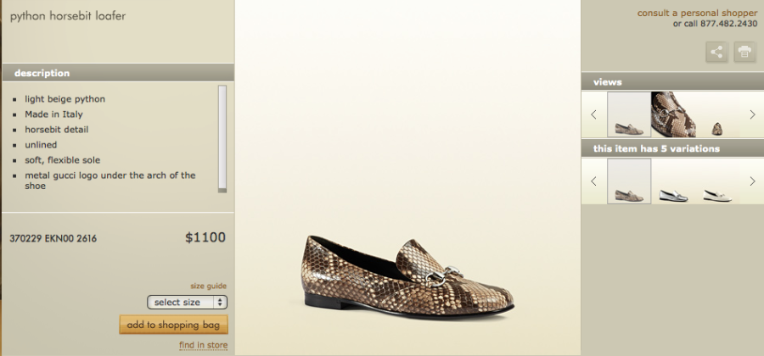Screen dimensions: 764x356
Task: Select the side view thumbnail
Action: point(629,114)
